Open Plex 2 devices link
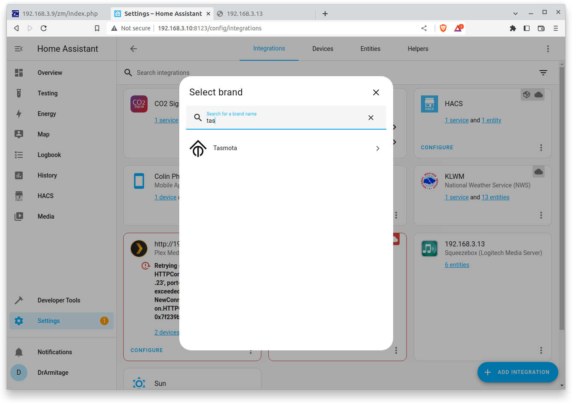The width and height of the screenshot is (572, 403). click(167, 332)
